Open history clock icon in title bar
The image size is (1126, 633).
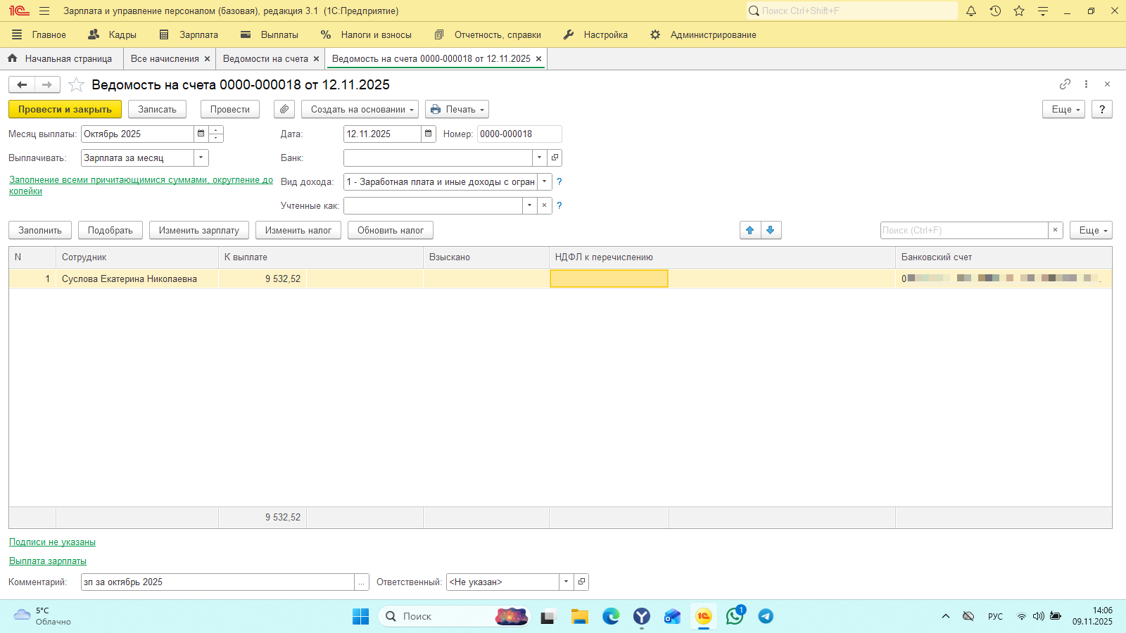[x=995, y=11]
